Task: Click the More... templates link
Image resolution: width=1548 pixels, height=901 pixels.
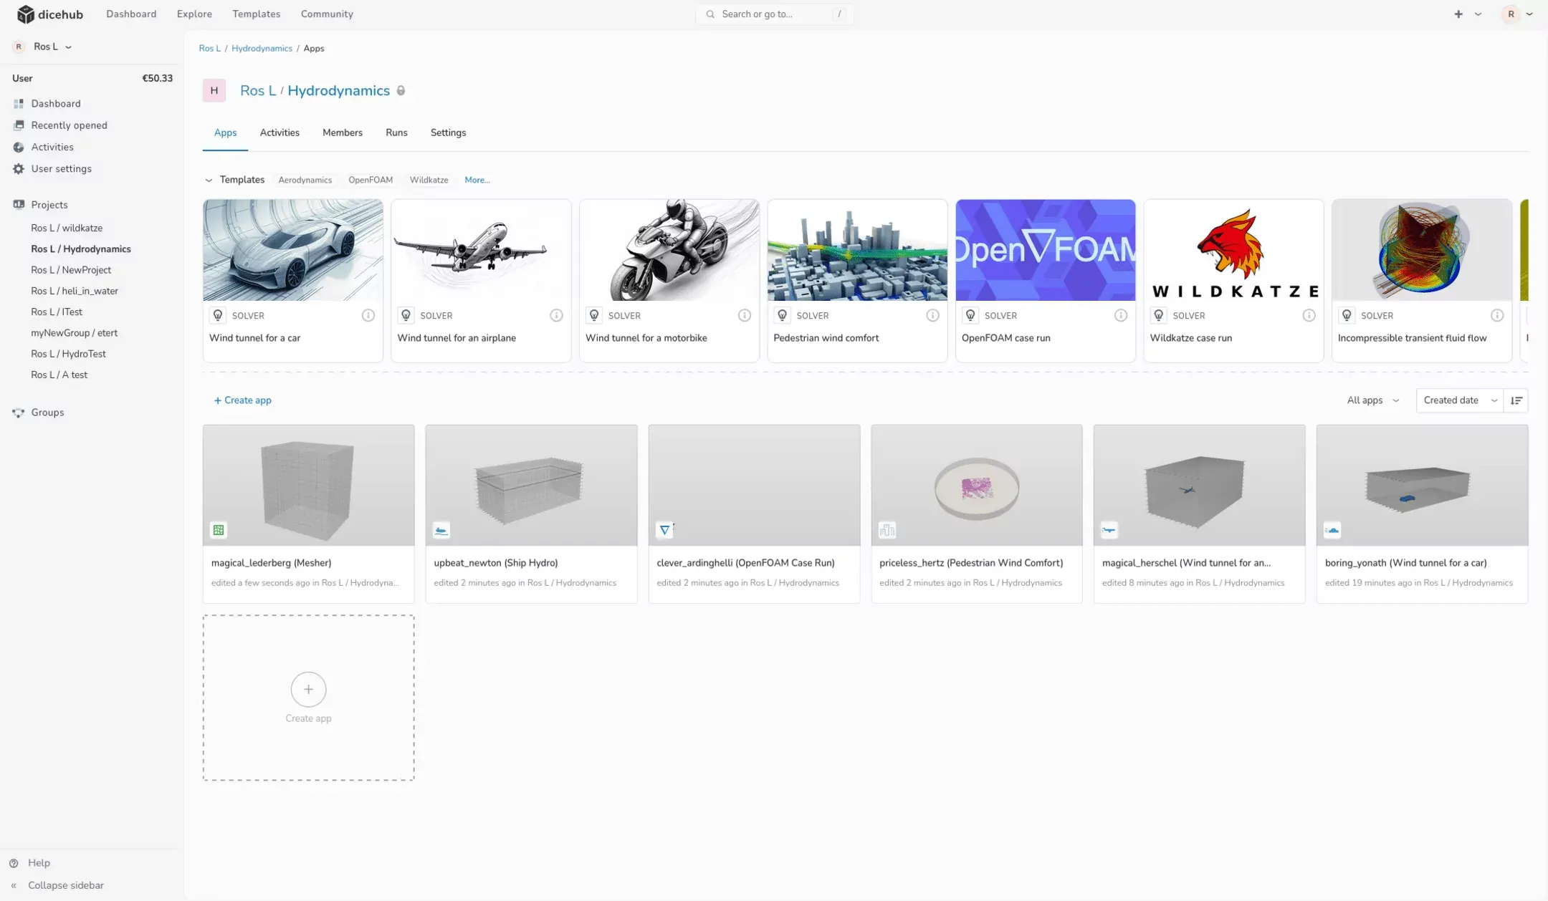Action: click(x=477, y=180)
